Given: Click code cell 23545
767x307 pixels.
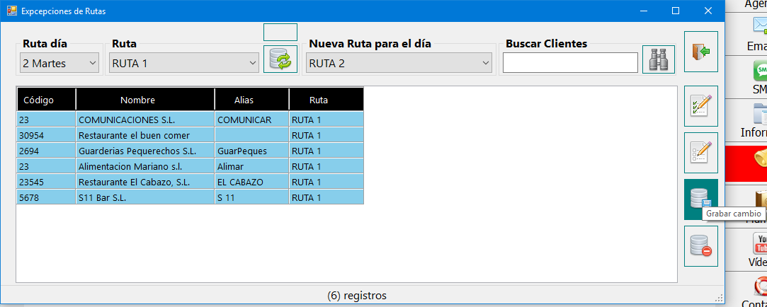Looking at the screenshot, I should pos(46,183).
